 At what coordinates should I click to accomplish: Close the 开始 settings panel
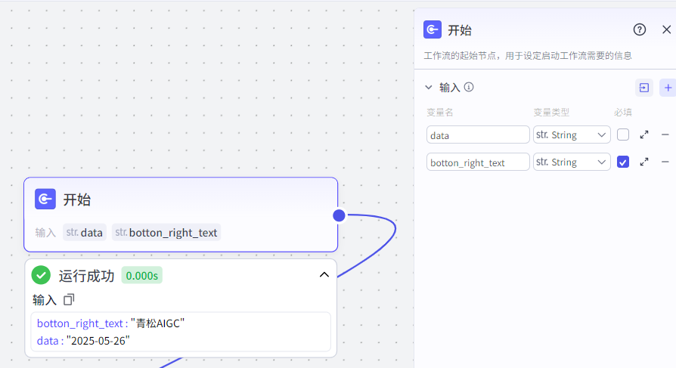666,29
